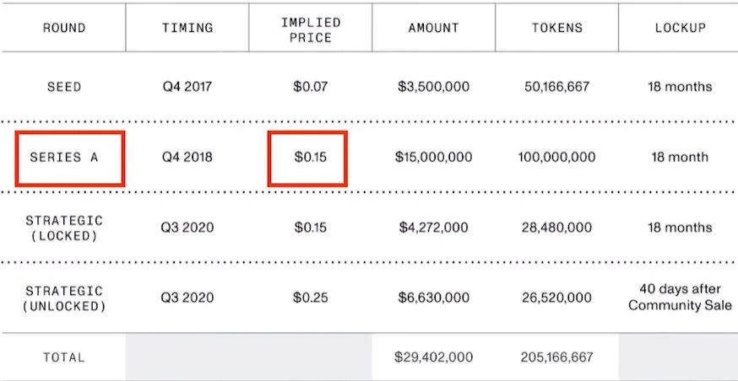The image size is (738, 381).
Task: Click the LOCKUP column header
Action: click(x=680, y=28)
